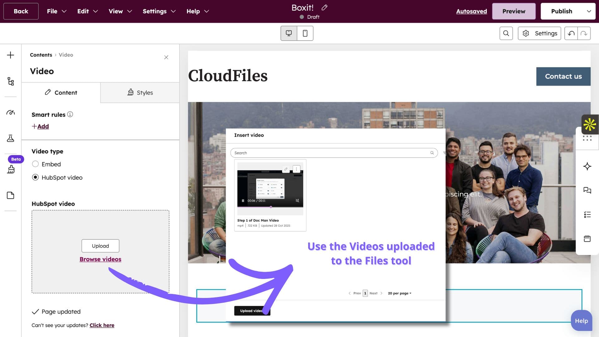Open the page performance speedometer icon
Image resolution: width=599 pixels, height=337 pixels.
pyautogui.click(x=10, y=112)
